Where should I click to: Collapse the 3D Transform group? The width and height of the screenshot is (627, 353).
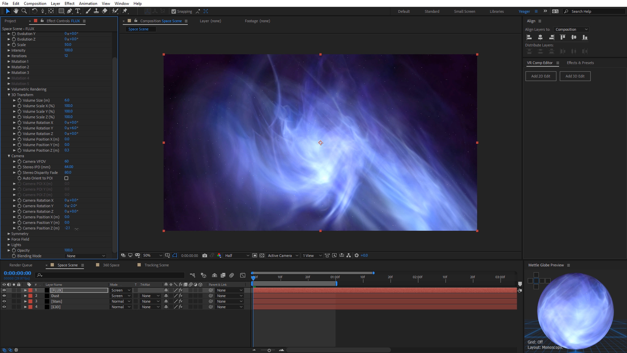[x=9, y=95]
